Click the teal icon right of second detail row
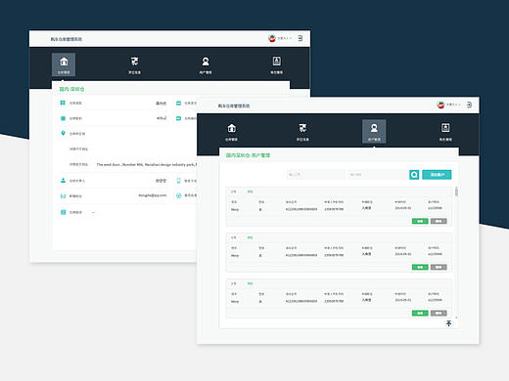This screenshot has height=381, width=509. (x=178, y=118)
